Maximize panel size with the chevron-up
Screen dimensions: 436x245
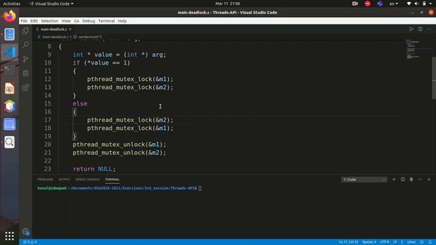coord(420,180)
